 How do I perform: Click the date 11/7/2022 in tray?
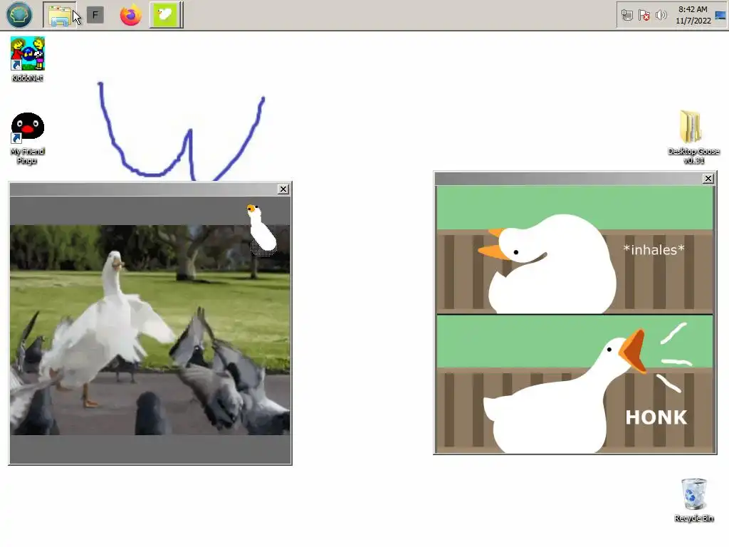[x=693, y=21]
